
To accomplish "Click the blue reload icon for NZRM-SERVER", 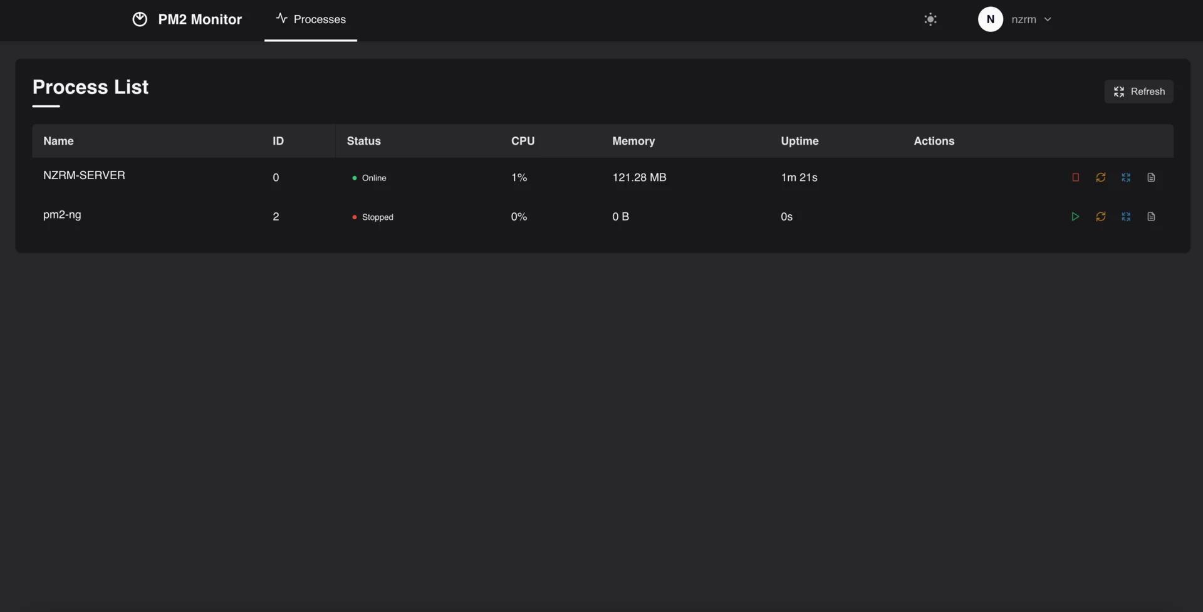I will [1126, 177].
